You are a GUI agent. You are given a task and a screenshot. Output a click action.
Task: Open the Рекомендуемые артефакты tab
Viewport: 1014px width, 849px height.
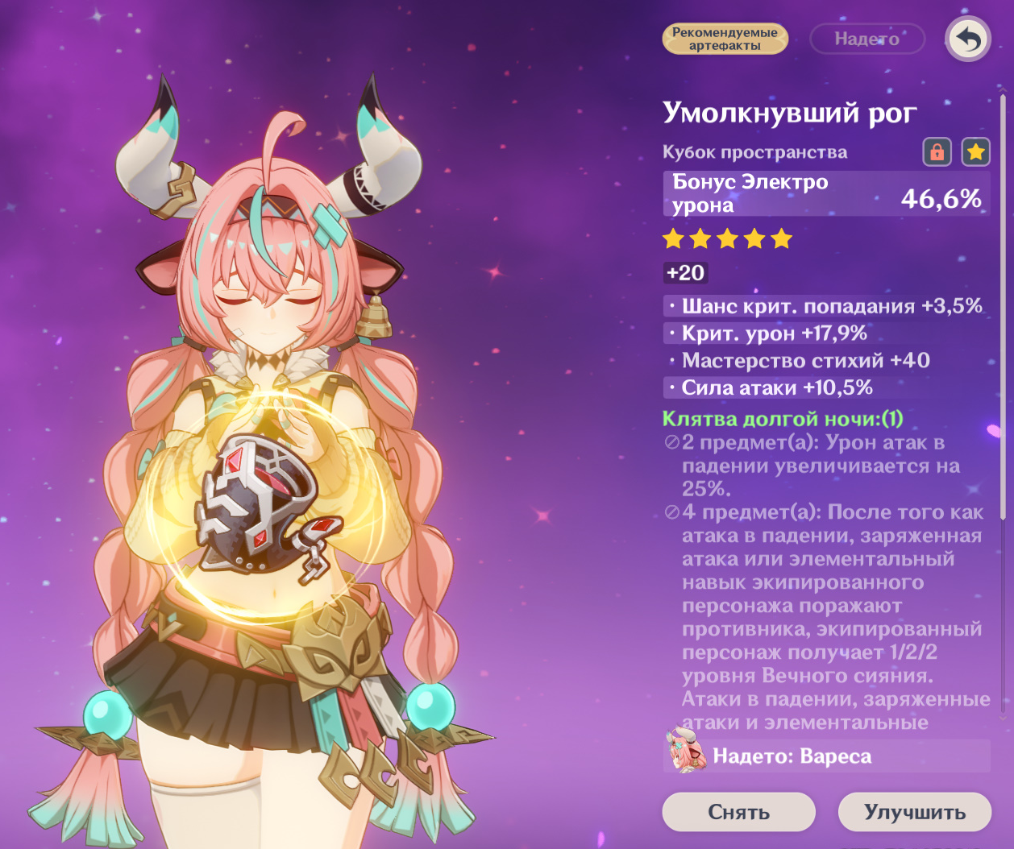[x=725, y=39]
